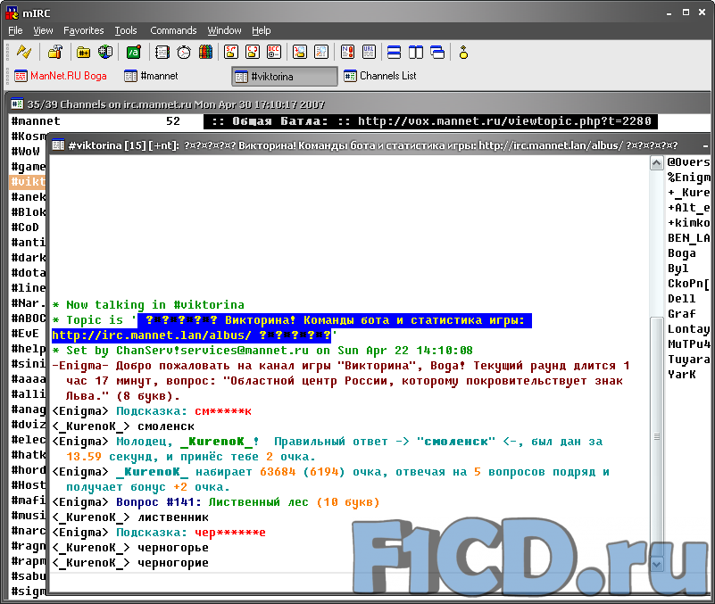Tile windows vertically using toolbar icon
715x604 pixels.
(416, 52)
